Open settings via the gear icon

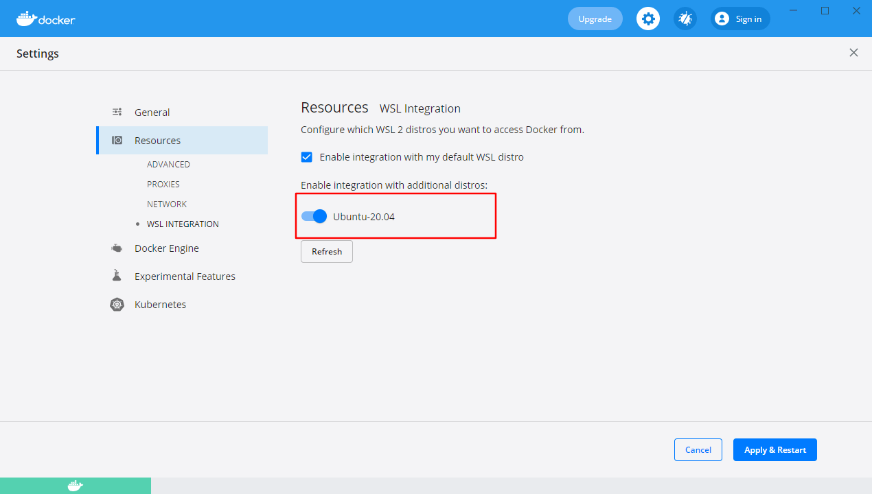pos(647,19)
